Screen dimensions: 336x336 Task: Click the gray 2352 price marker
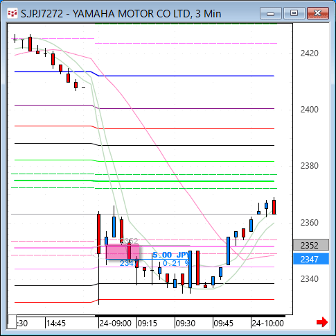pyautogui.click(x=311, y=245)
